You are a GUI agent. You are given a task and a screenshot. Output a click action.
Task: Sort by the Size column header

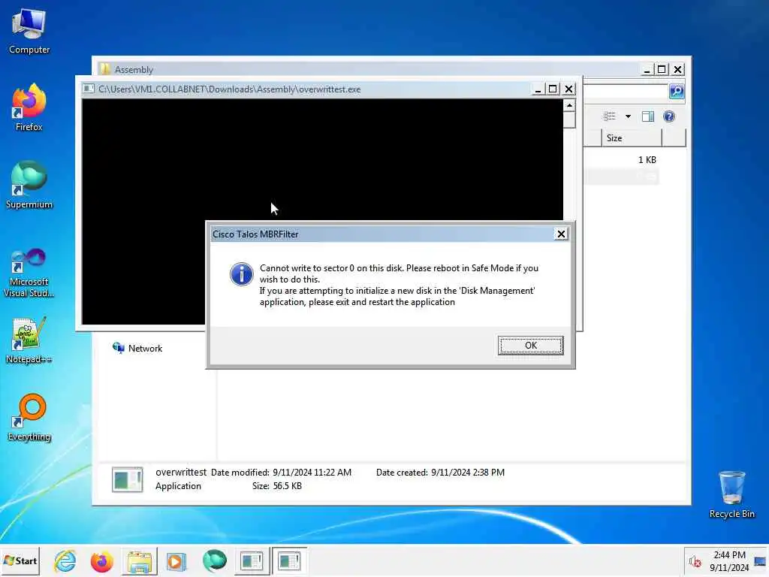click(632, 138)
